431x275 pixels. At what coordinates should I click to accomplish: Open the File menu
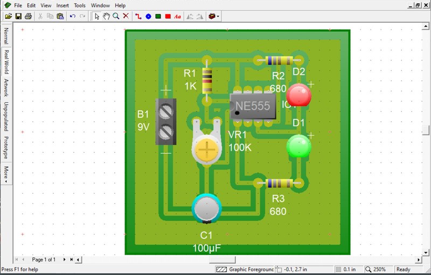click(x=18, y=5)
